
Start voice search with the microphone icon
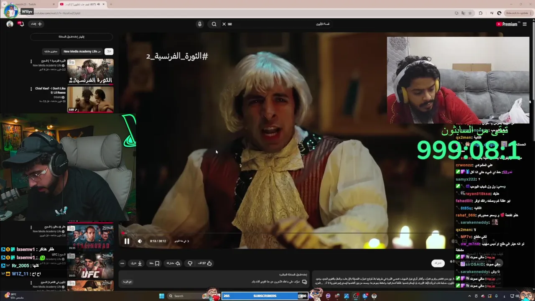click(200, 24)
